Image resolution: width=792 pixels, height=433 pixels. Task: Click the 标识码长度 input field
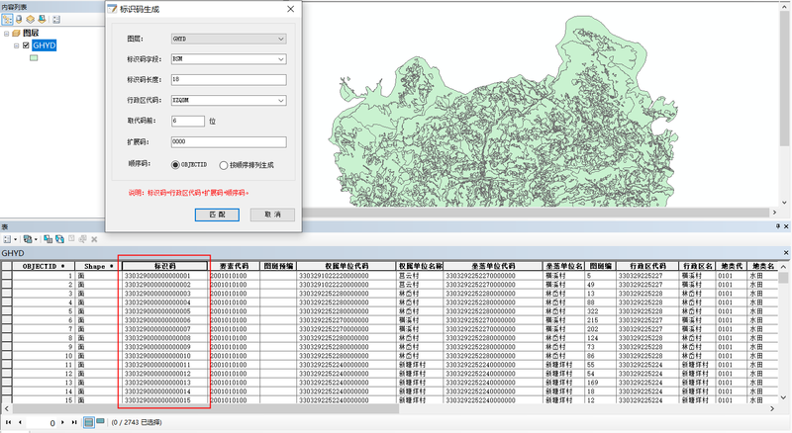click(229, 80)
